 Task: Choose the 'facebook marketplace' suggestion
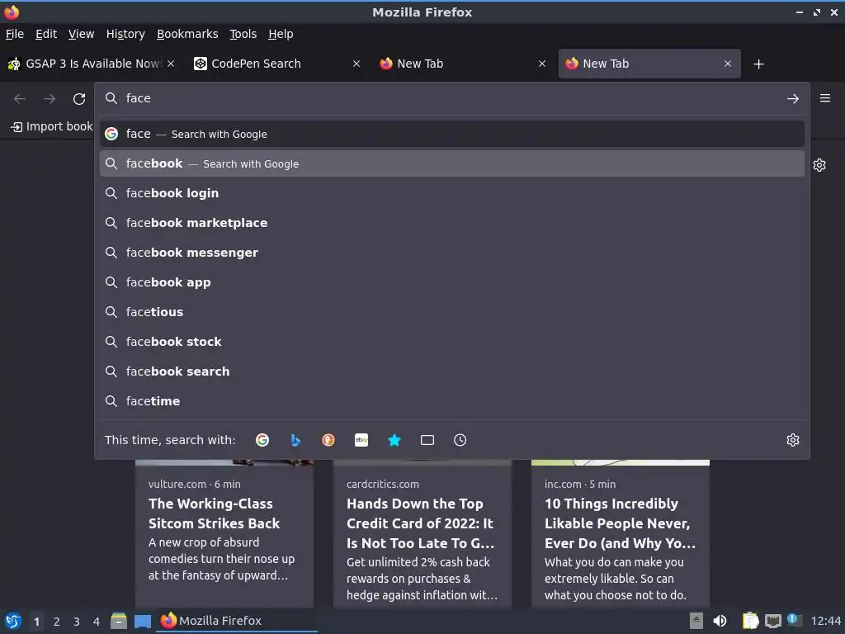[452, 223]
